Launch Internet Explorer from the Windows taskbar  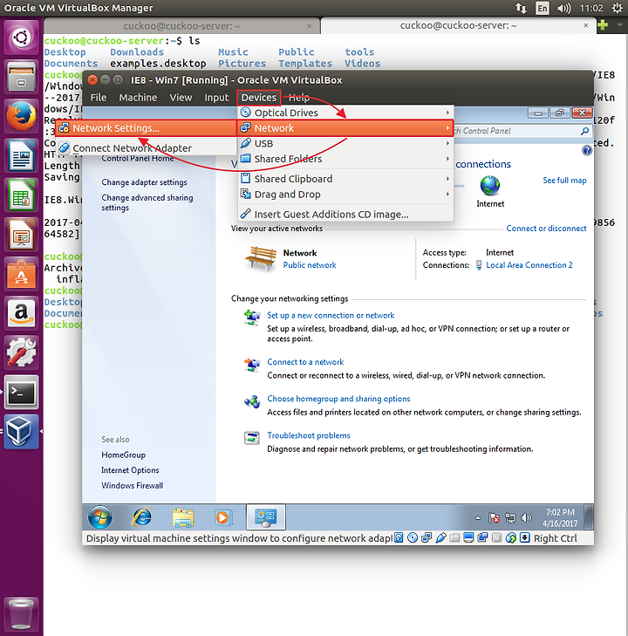(x=142, y=517)
